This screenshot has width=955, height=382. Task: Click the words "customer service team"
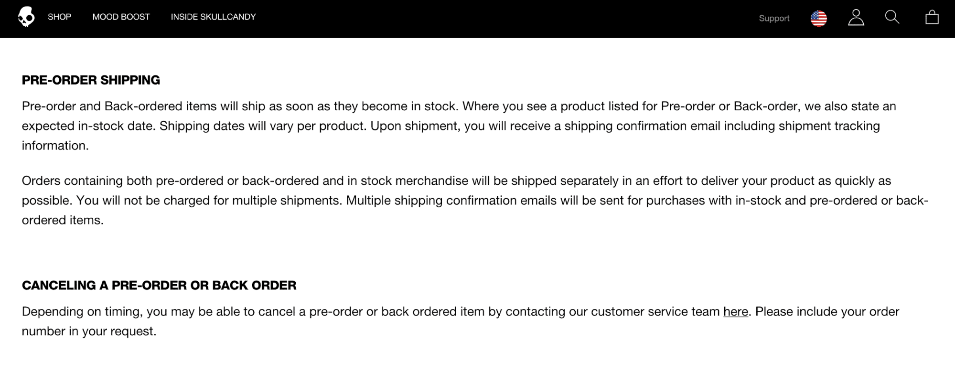tap(655, 312)
